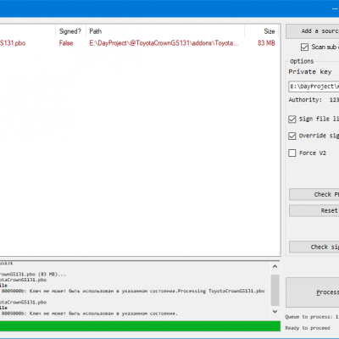339x339 pixels.
Task: Click the '83 MB' size cell
Action: [x=266, y=43]
